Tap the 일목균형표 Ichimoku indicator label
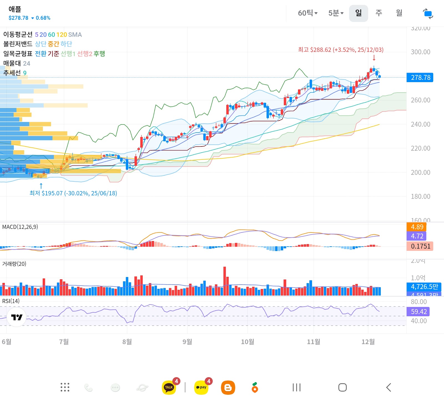The width and height of the screenshot is (444, 400). coord(18,54)
